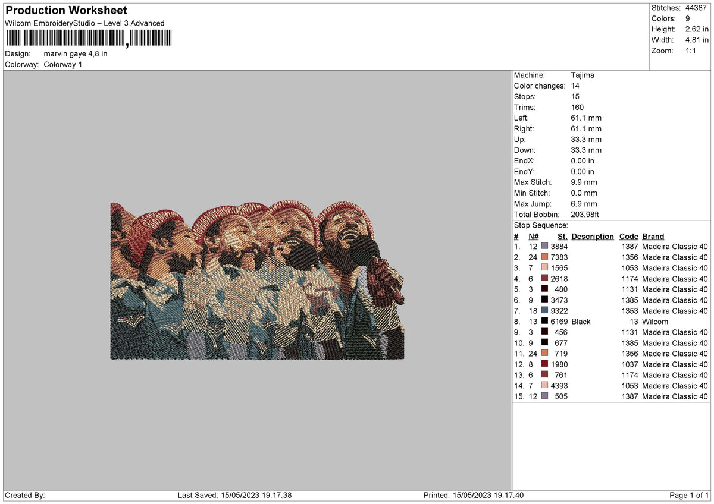Click the Machine value Tajima
The width and height of the screenshot is (714, 504).
(x=582, y=75)
